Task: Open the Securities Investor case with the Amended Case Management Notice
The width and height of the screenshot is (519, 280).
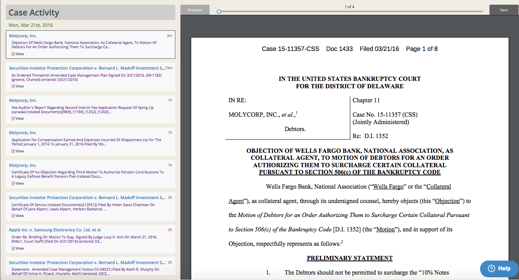Action: (x=87, y=262)
